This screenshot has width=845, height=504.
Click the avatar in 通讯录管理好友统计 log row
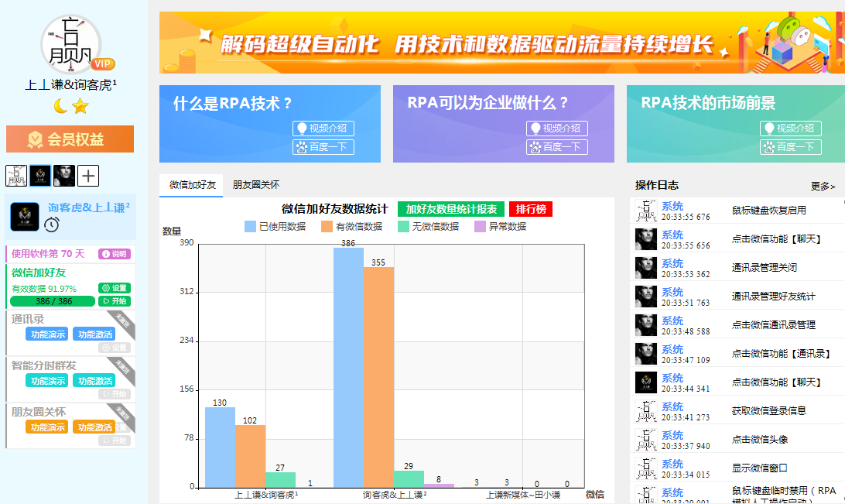coord(645,297)
